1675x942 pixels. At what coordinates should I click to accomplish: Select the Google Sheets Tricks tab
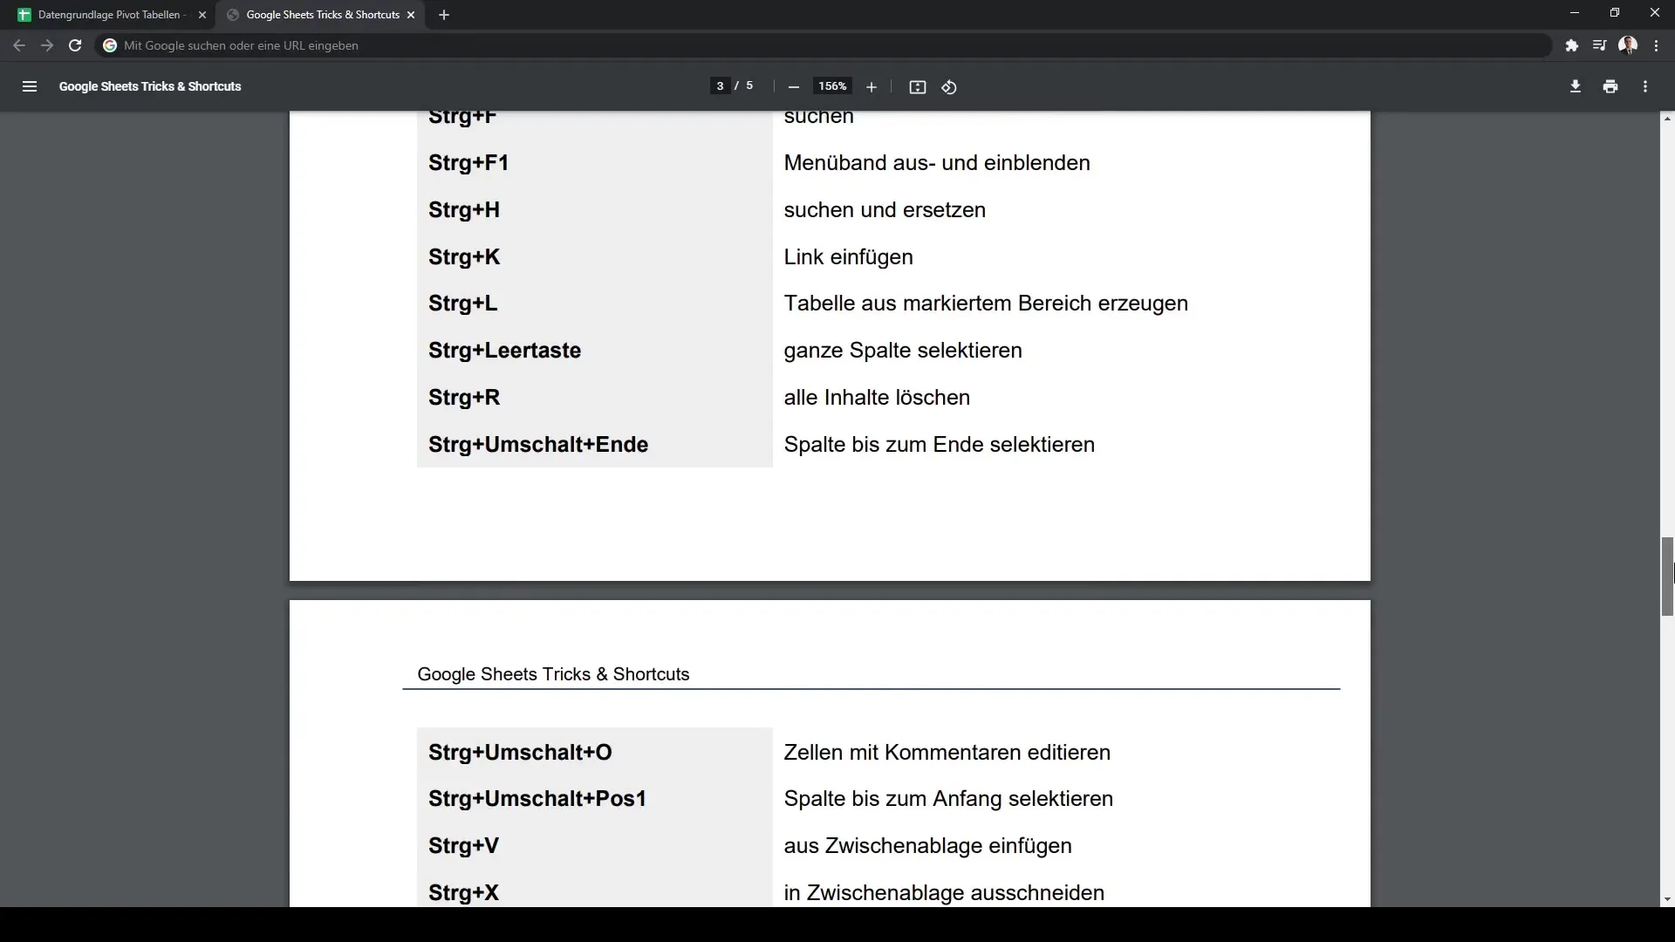(321, 14)
